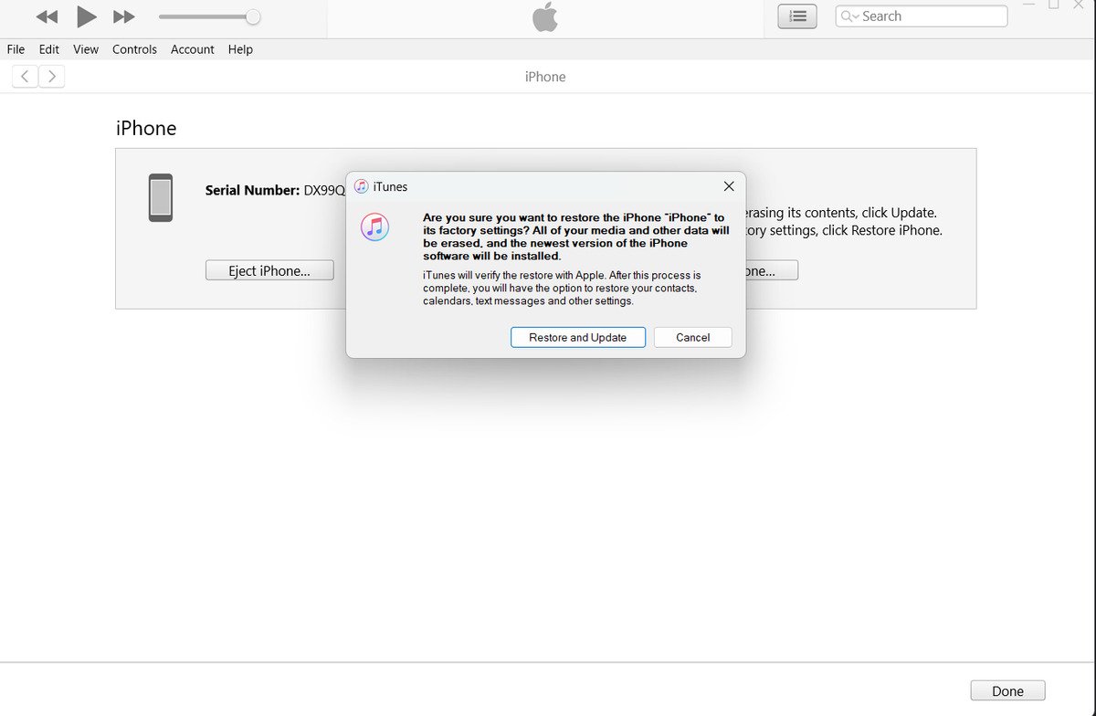This screenshot has width=1096, height=716.
Task: Click the fast forward next icon
Action: tap(124, 16)
